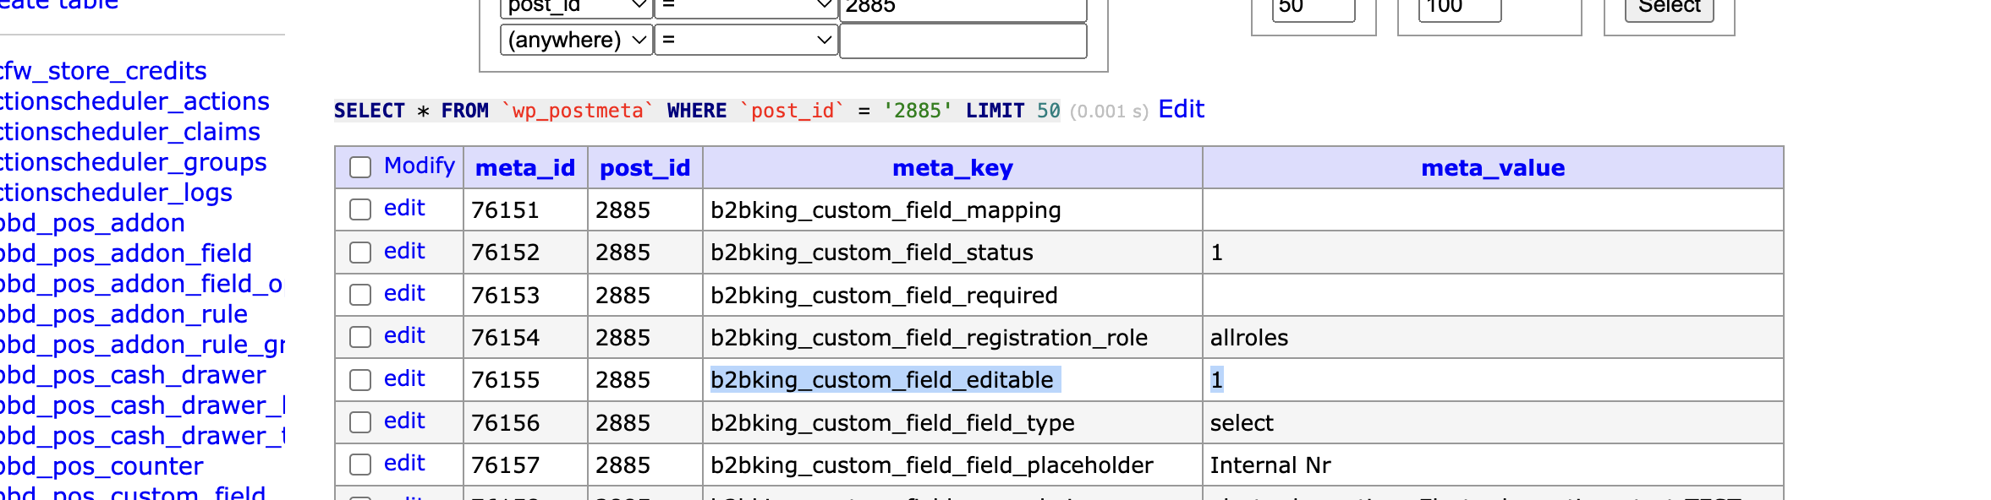Open edit link for row 76154

(x=404, y=335)
